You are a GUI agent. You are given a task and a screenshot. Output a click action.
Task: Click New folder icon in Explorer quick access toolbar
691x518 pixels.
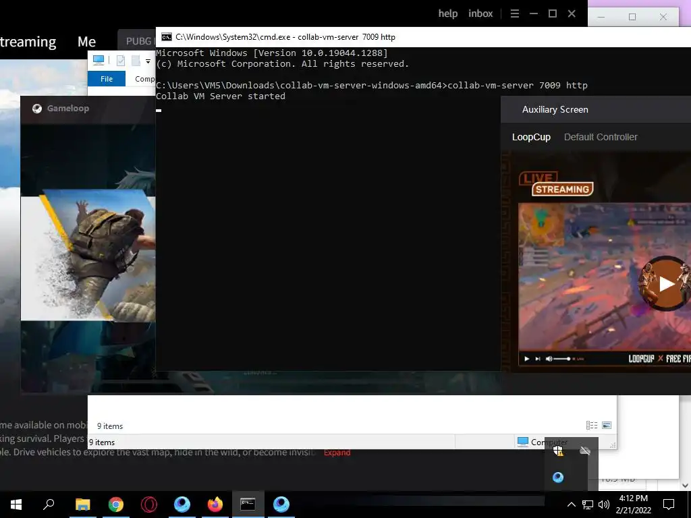click(136, 61)
